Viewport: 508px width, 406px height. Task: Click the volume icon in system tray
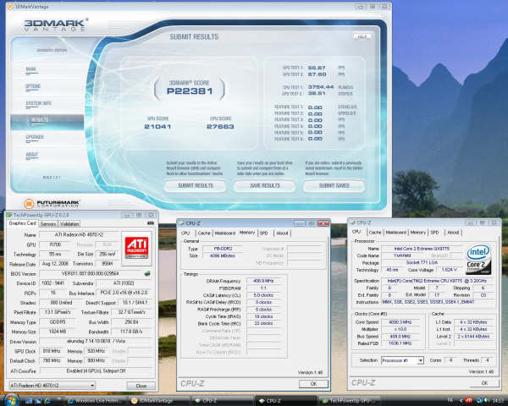[488, 400]
